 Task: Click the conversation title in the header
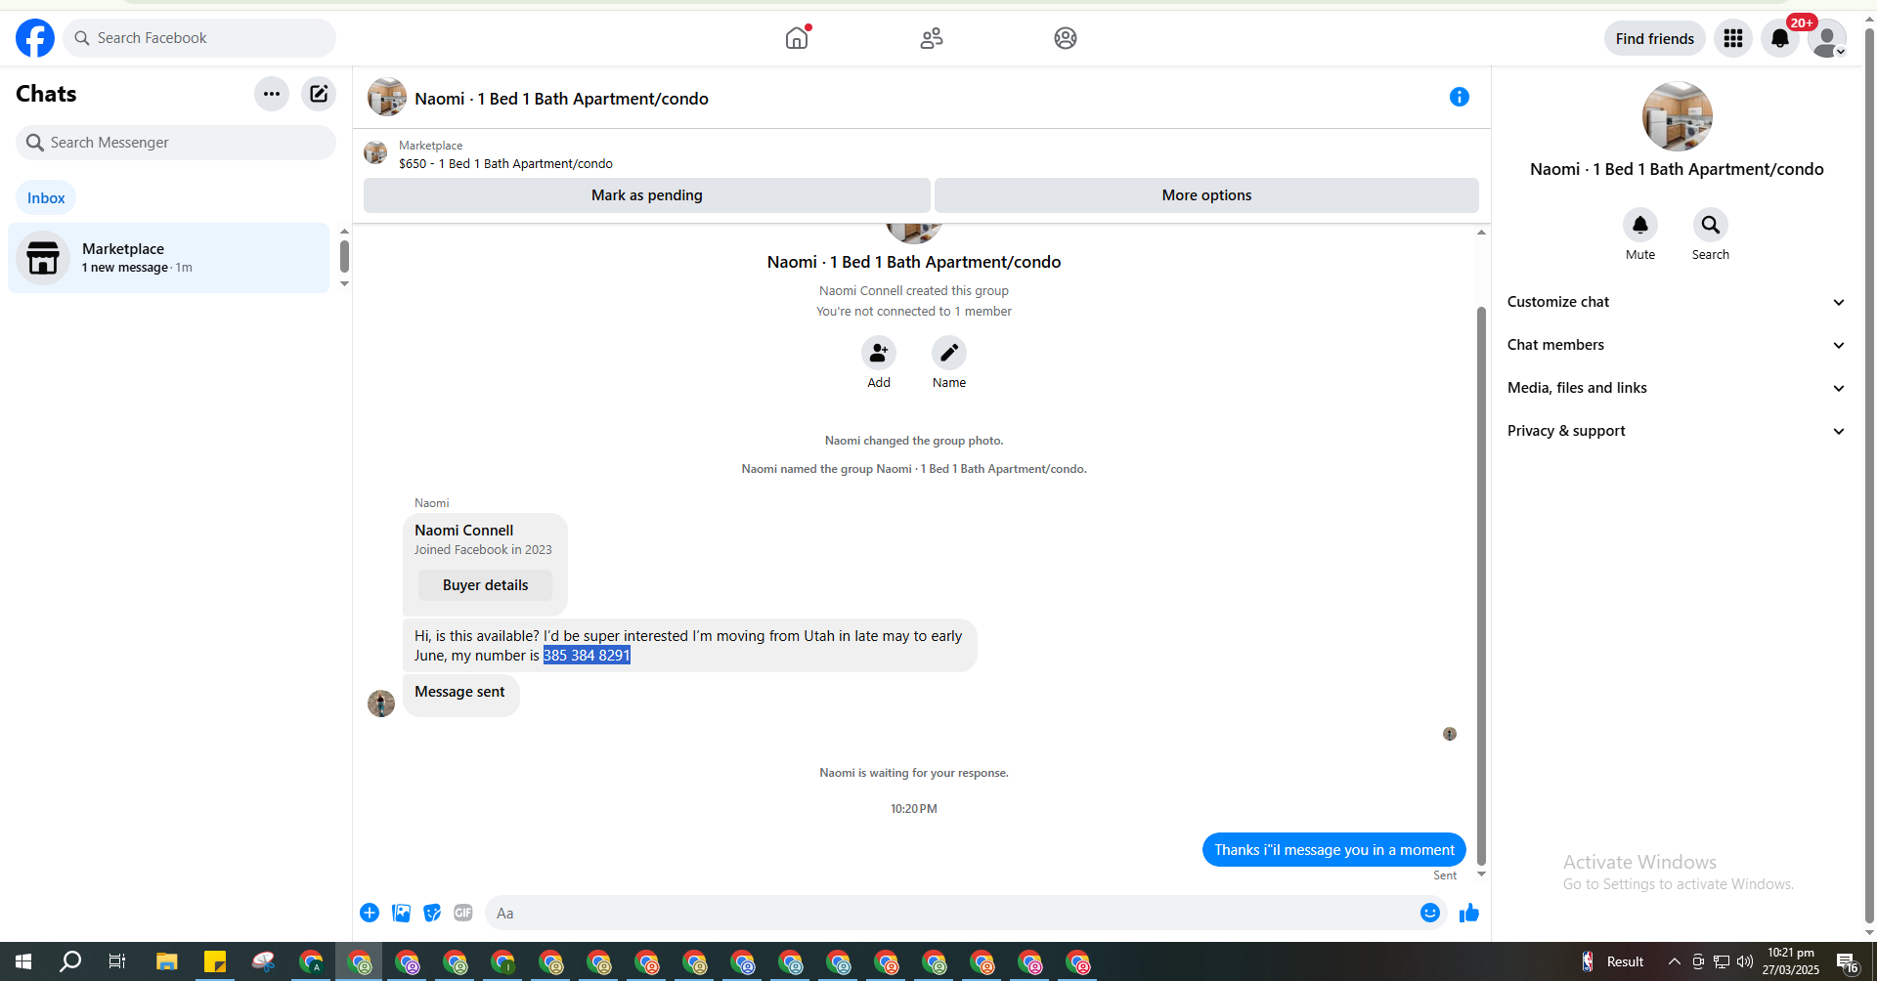(561, 99)
